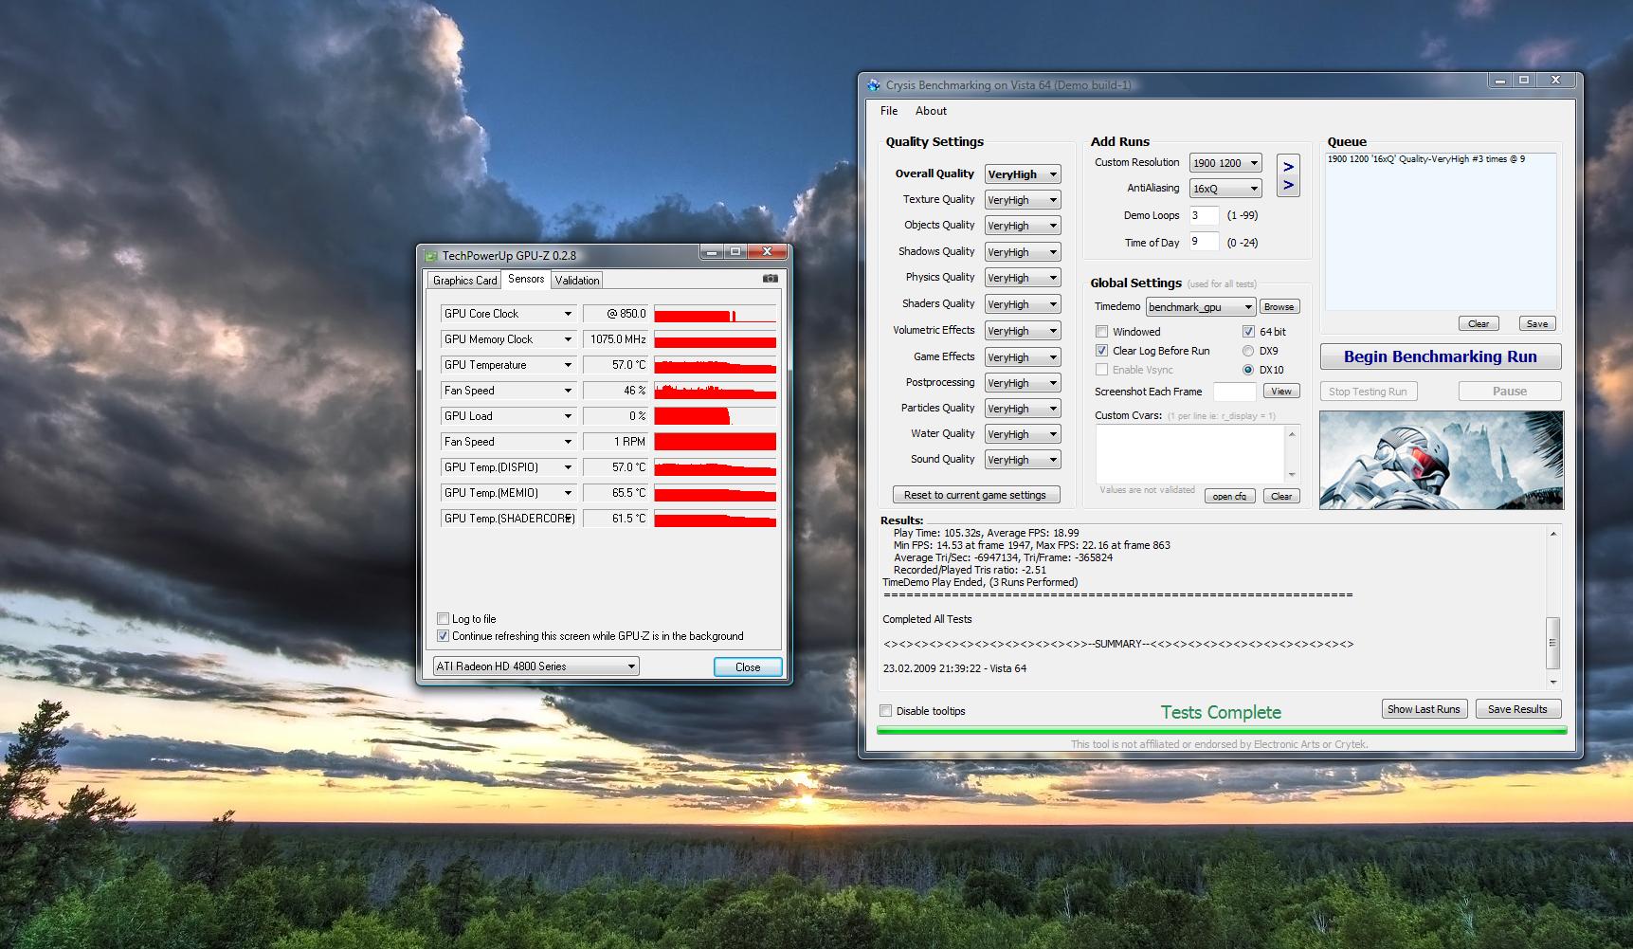This screenshot has width=1633, height=949.
Task: Open the GPU Temp.(MEMIO) sensor dropdown
Action: tap(509, 493)
